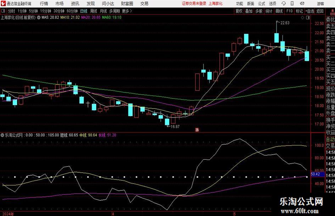The image size is (335, 216).
Task: Switch to the 30分钟 period tab
Action: click(59, 11)
